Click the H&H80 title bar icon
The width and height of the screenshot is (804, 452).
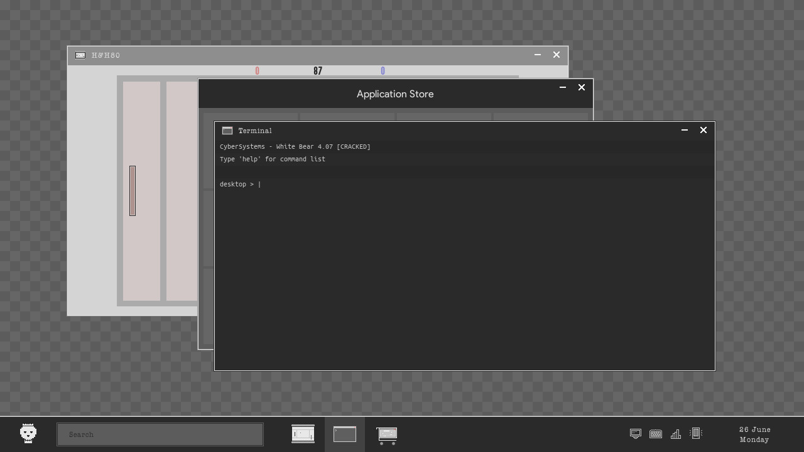click(x=80, y=55)
